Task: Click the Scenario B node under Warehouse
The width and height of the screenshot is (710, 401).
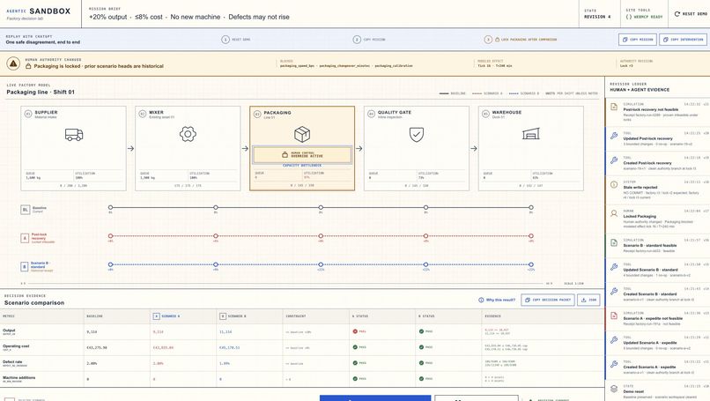Action: coord(531,264)
